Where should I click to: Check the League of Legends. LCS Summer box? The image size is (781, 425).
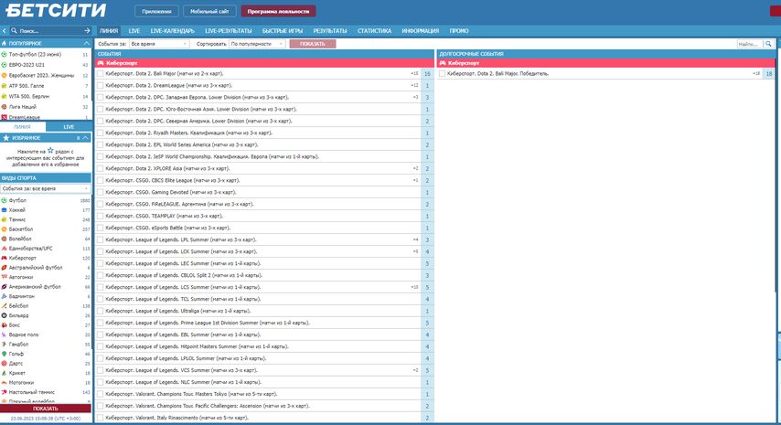[100, 287]
